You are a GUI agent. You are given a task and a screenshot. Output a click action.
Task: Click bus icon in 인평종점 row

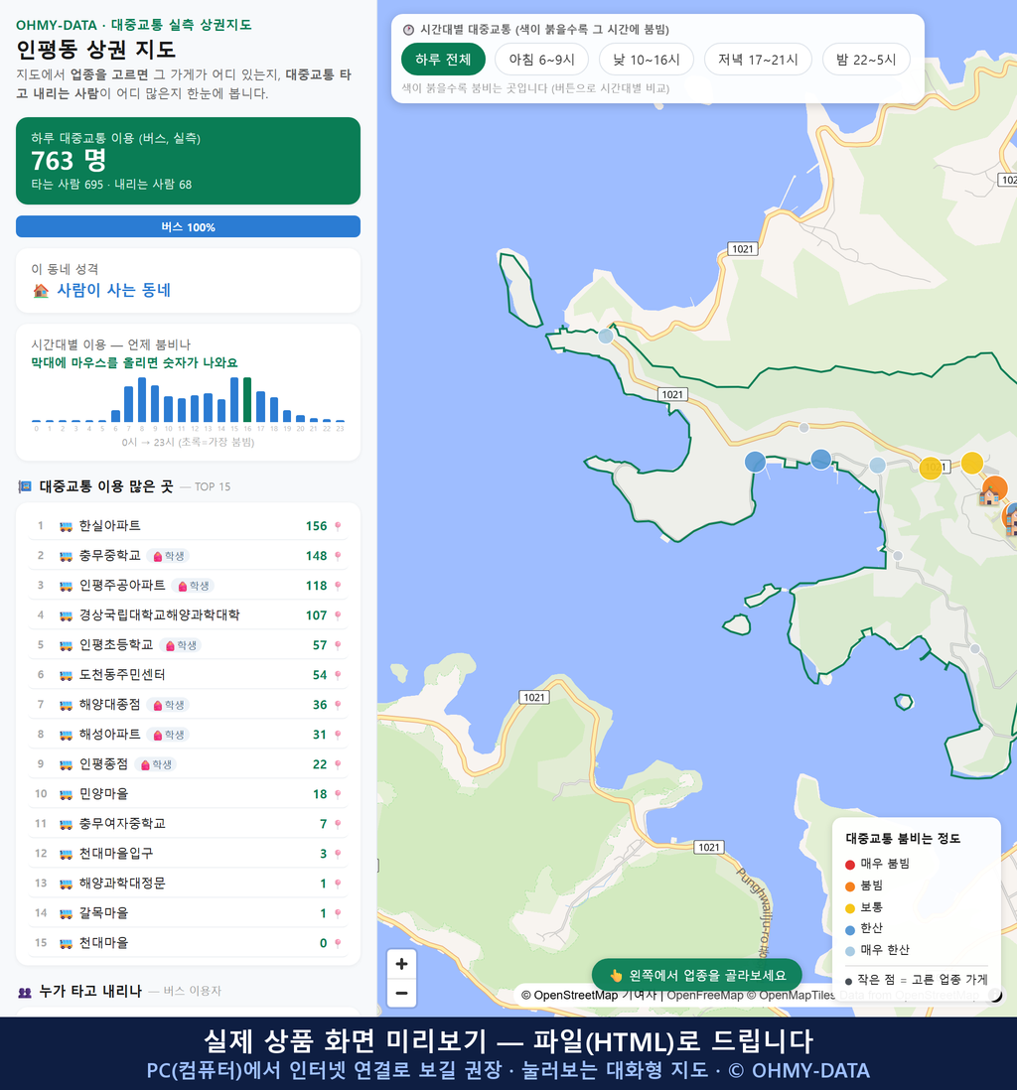point(67,764)
